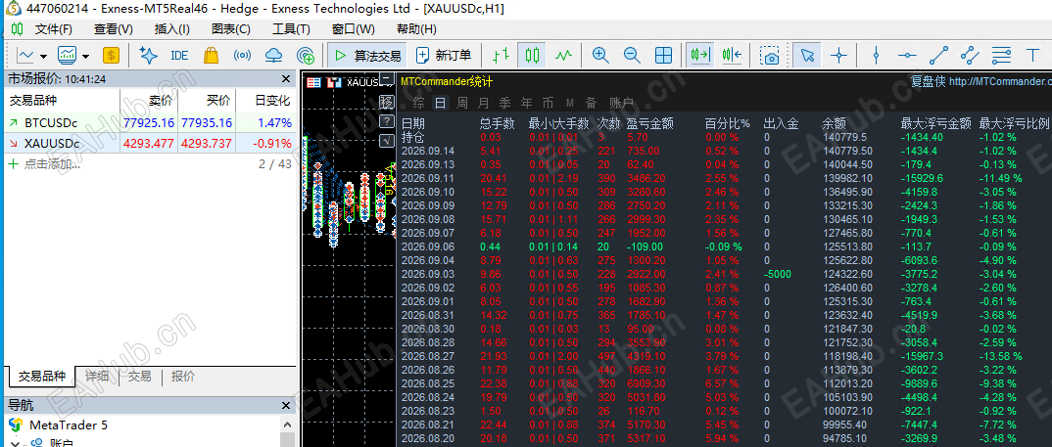Select the 季 quarterly statistics tab

[x=505, y=104]
